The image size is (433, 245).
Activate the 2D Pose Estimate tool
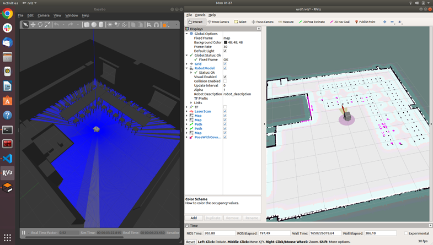click(313, 21)
